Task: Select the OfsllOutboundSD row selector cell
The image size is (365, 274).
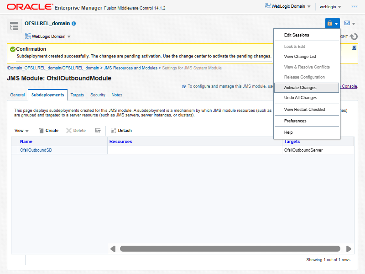Action: point(15,150)
